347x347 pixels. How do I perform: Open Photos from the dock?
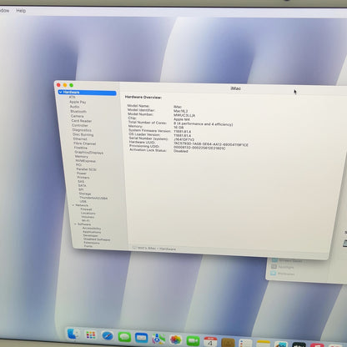[175, 339]
